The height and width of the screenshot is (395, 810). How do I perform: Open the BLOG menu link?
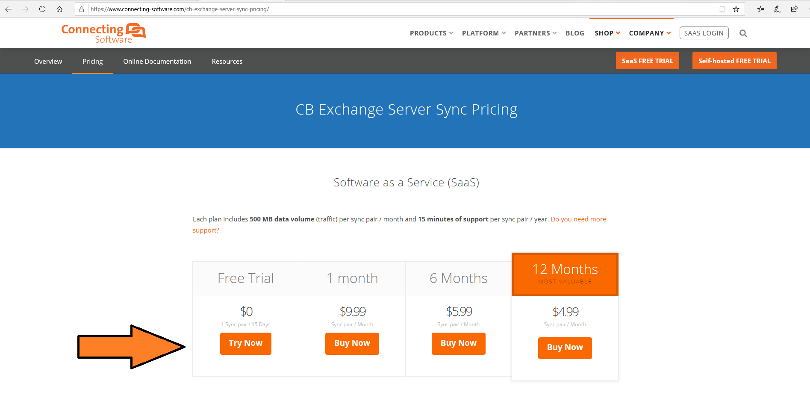tap(574, 33)
